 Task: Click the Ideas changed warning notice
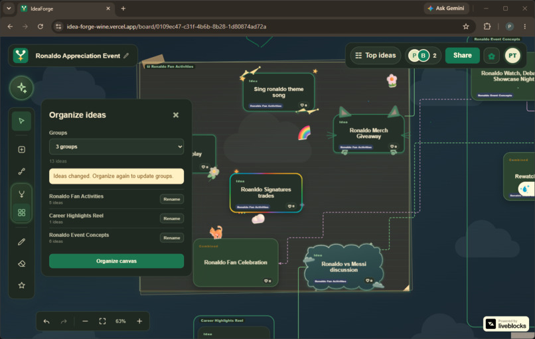(116, 176)
